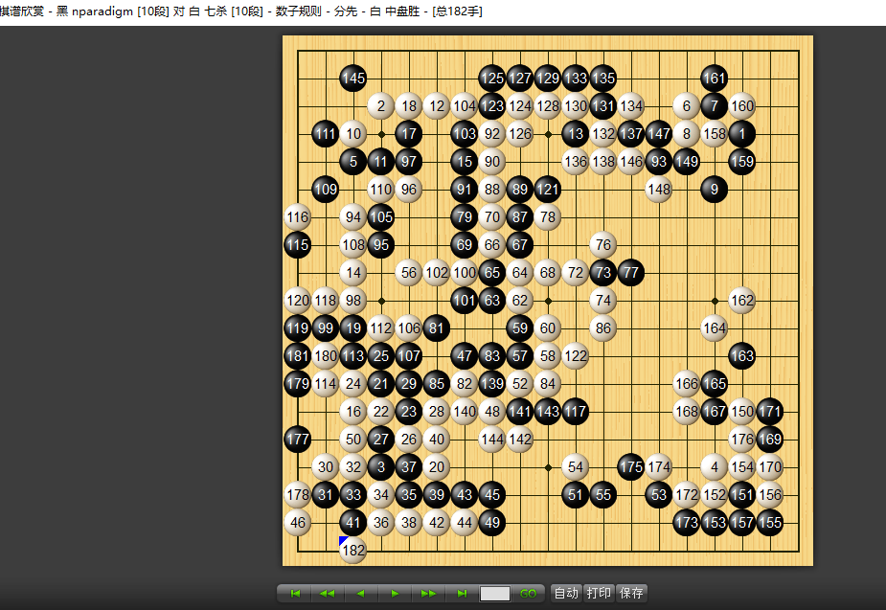886x610 pixels.
Task: Click black stone numbered 155
Action: pos(770,523)
